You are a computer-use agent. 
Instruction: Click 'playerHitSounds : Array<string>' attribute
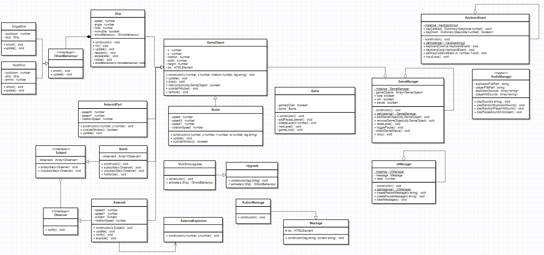(496, 94)
